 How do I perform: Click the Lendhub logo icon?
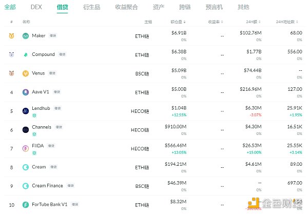click(26, 111)
